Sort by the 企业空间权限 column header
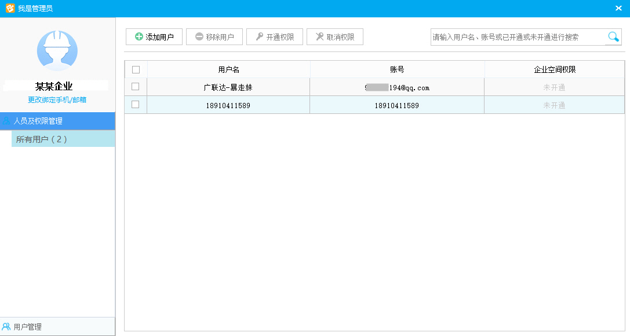The image size is (630, 336). pos(554,69)
